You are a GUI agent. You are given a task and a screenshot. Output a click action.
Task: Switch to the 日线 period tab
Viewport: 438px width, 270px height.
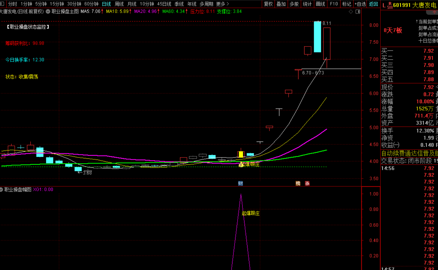(x=106, y=4)
